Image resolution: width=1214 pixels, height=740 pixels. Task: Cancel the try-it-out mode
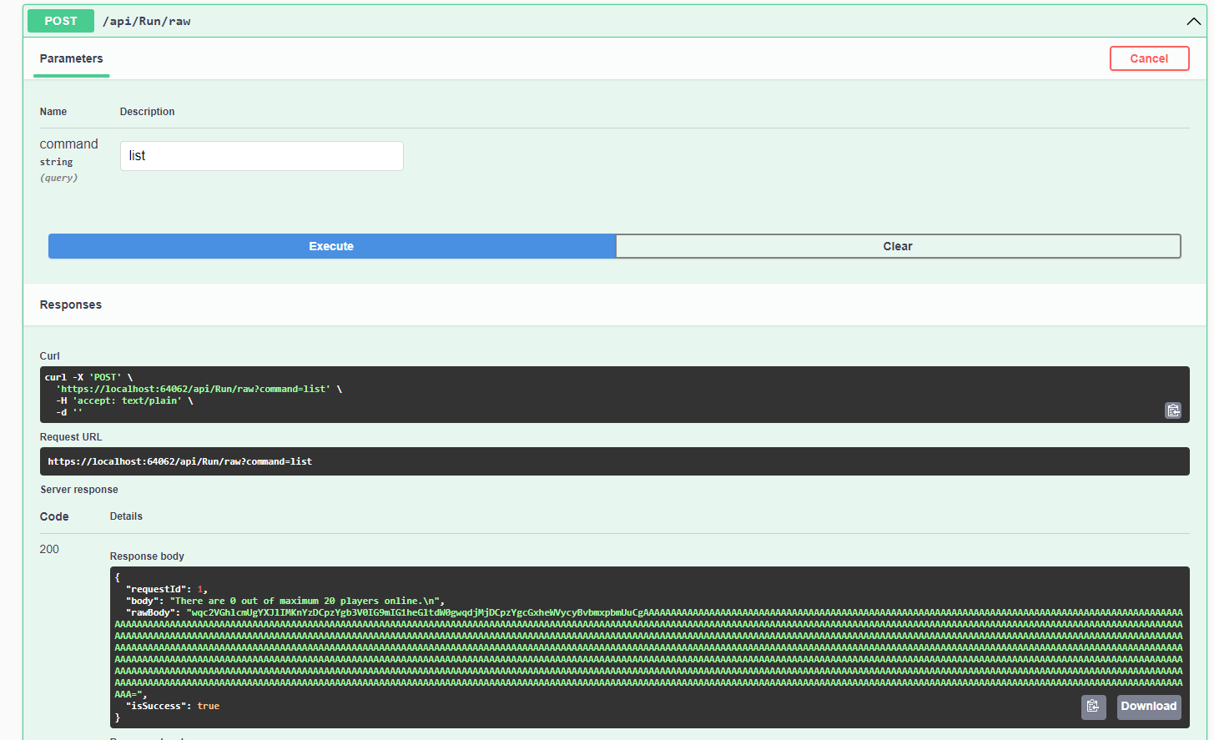(x=1149, y=58)
